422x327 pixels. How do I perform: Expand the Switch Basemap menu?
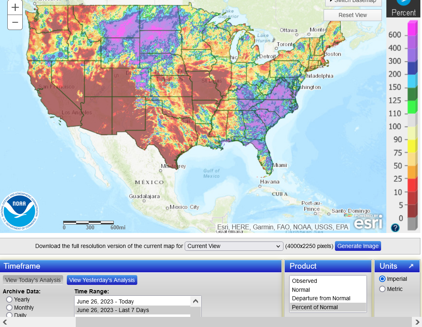353,2
